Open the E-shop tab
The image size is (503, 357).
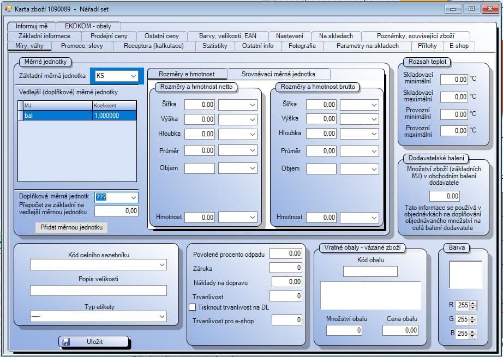point(459,46)
